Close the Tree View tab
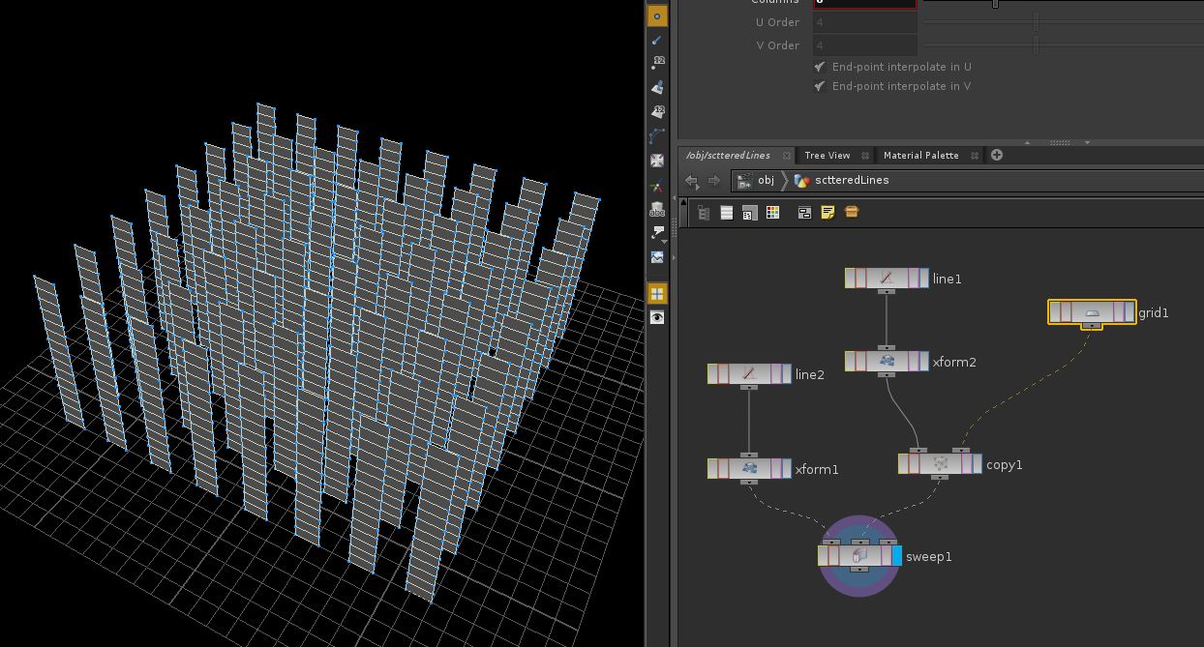1204x647 pixels. click(863, 156)
